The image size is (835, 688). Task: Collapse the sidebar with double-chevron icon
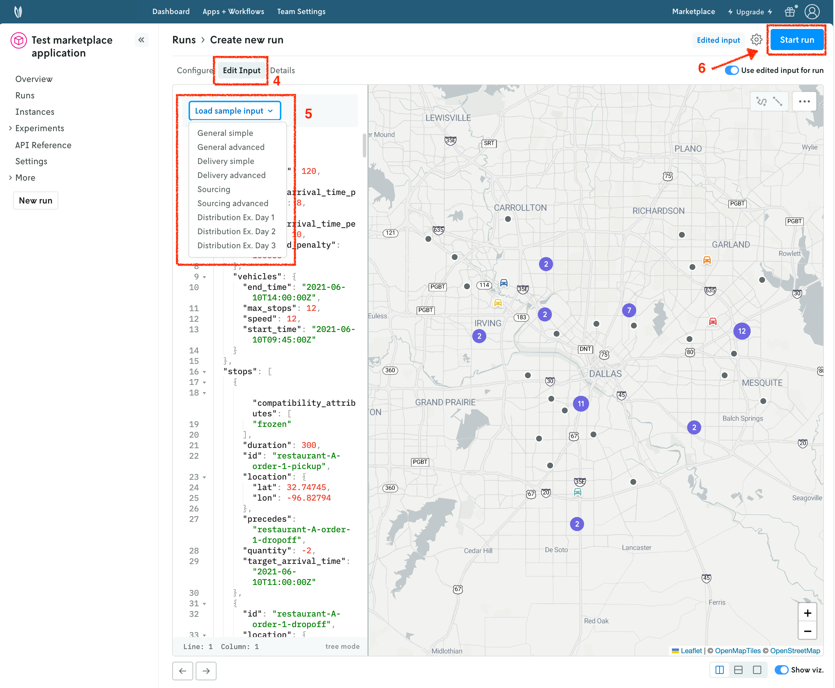coord(141,40)
